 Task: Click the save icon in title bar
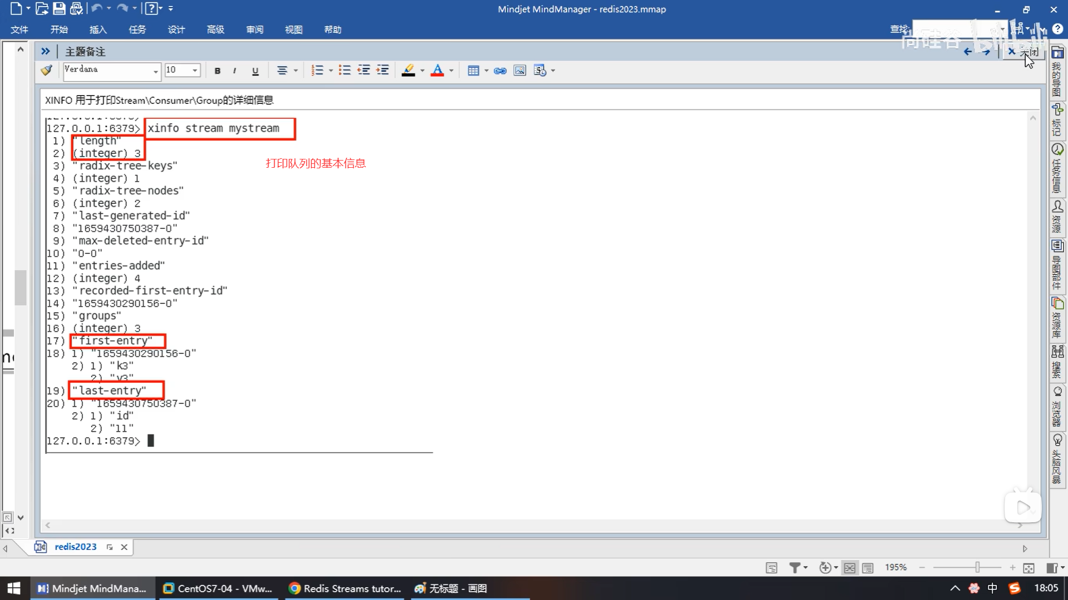tap(59, 9)
